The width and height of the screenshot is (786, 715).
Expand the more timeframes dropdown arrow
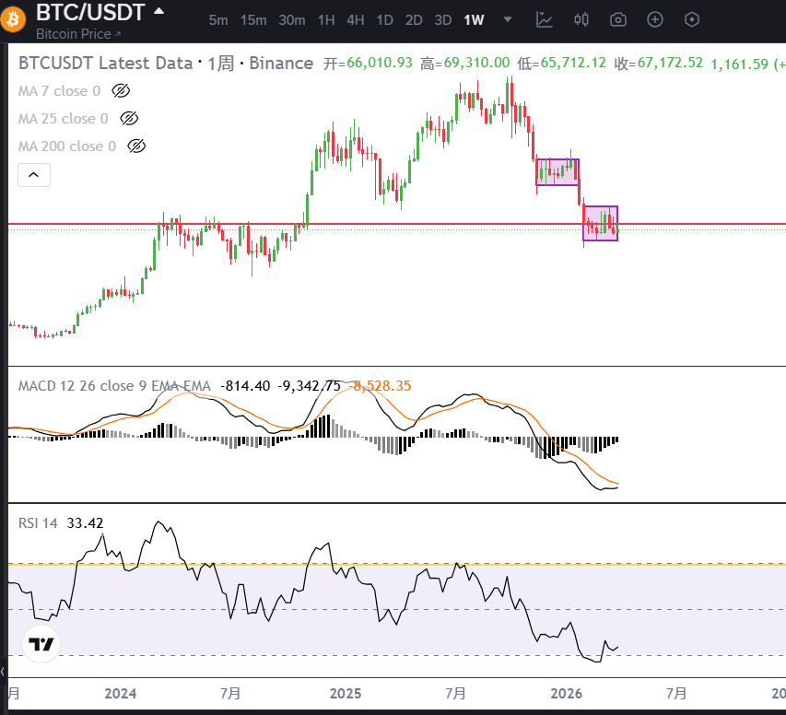coord(508,19)
